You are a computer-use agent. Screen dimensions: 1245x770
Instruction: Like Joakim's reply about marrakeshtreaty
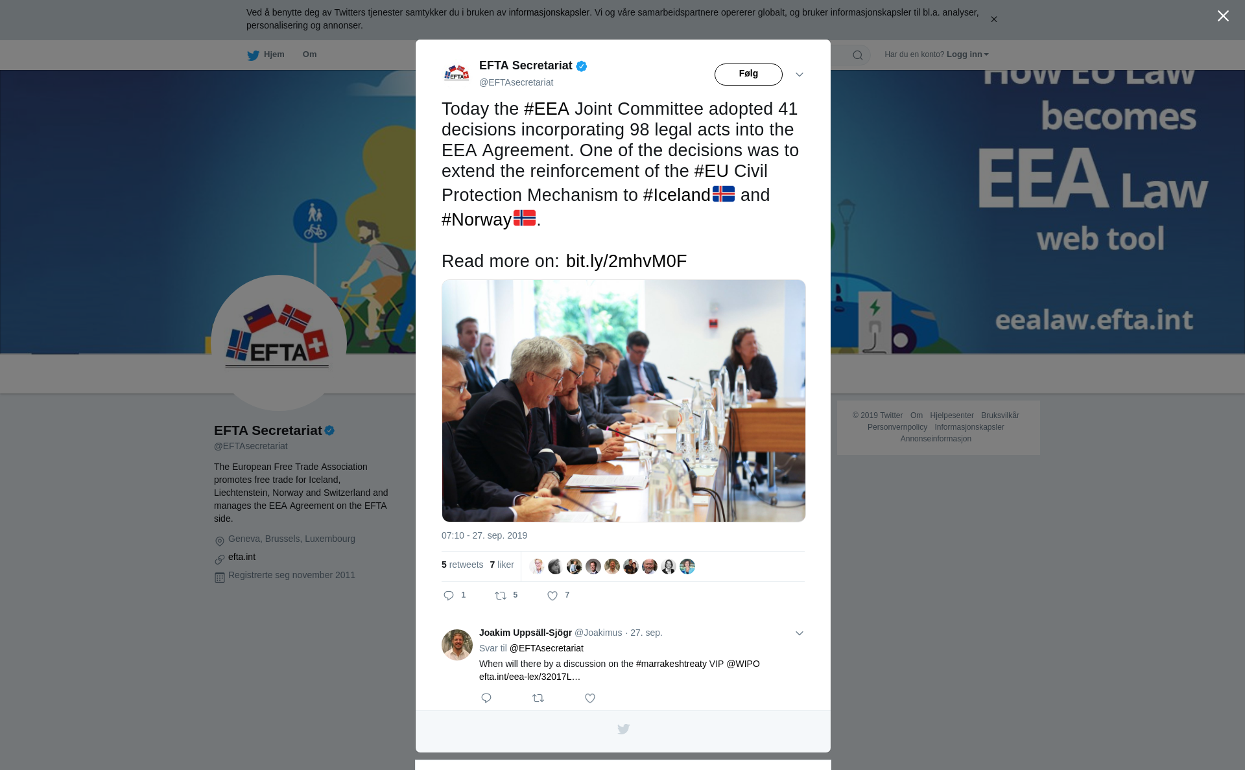click(590, 698)
